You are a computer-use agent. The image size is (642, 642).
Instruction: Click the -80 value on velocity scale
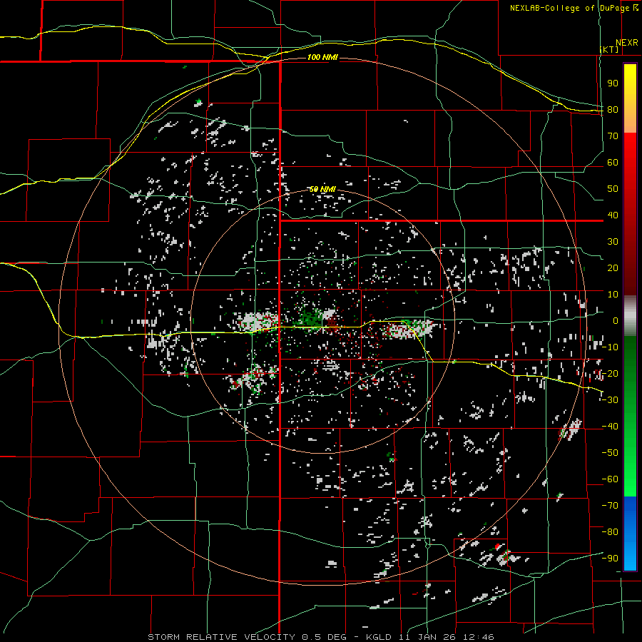[x=610, y=532]
